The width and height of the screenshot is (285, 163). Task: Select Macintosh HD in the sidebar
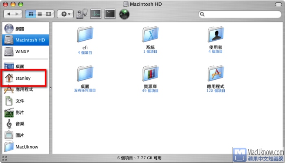(26, 40)
